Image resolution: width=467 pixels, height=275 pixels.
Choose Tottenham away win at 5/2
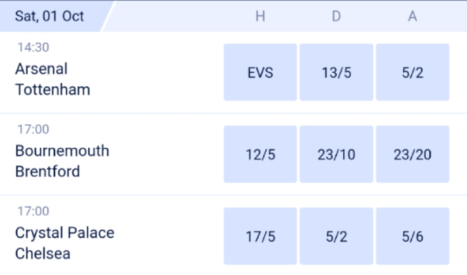[x=412, y=73]
